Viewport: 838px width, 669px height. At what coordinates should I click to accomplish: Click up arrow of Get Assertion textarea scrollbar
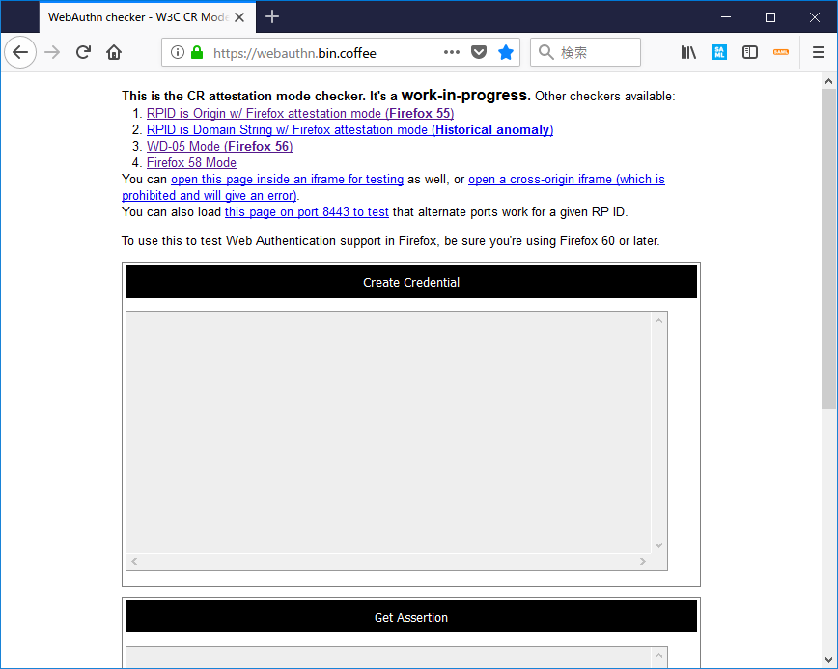coord(659,655)
